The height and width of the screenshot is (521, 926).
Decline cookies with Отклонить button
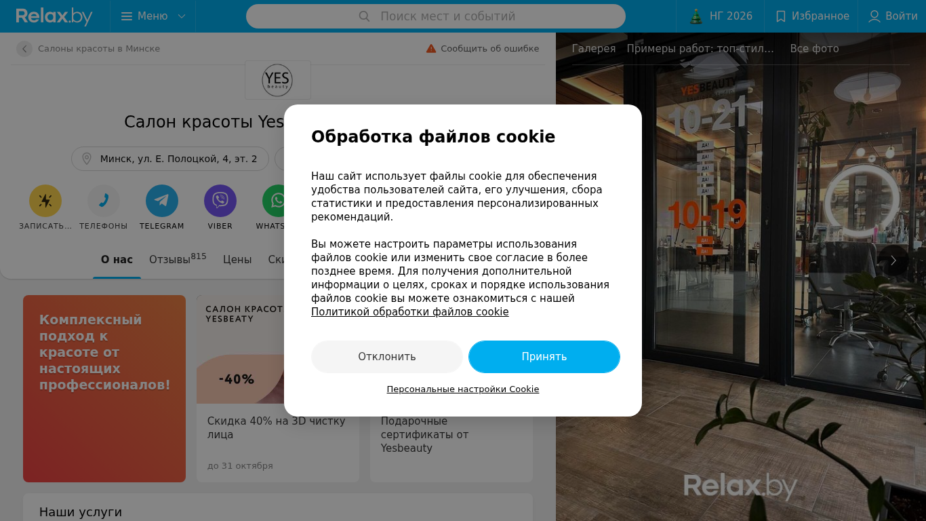(x=387, y=357)
